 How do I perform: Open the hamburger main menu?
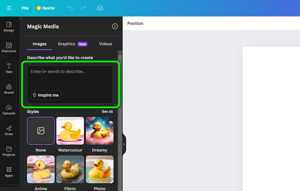(x=9, y=8)
